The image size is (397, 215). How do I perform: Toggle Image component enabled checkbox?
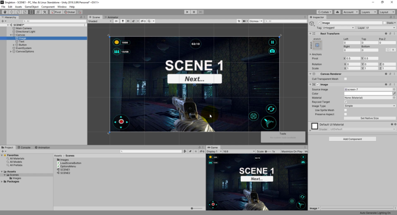(x=318, y=84)
